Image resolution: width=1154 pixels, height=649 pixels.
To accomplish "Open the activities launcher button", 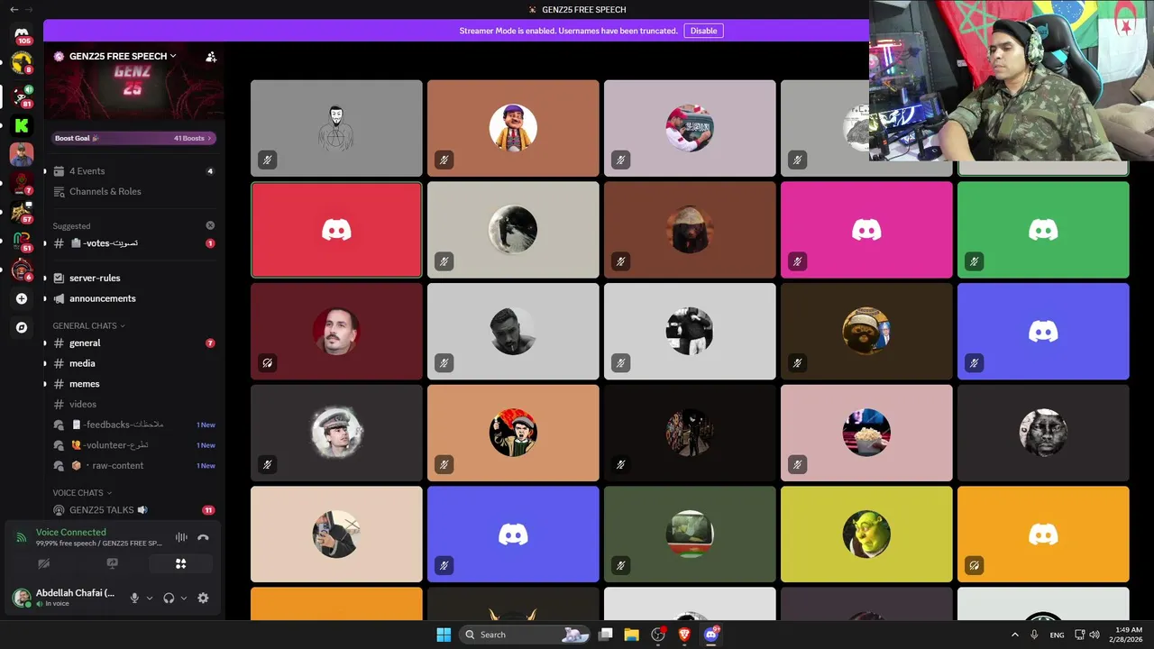I will [x=180, y=563].
